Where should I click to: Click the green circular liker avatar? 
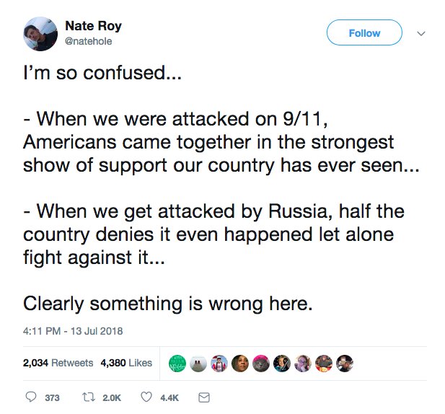pos(177,362)
